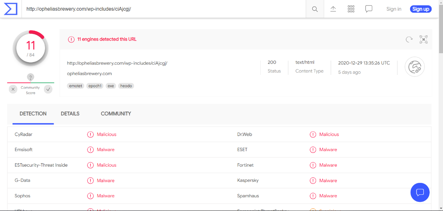Open the graph view icon
The height and width of the screenshot is (211, 443).
pyautogui.click(x=423, y=39)
